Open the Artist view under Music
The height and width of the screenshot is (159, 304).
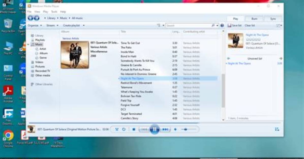(x=43, y=49)
